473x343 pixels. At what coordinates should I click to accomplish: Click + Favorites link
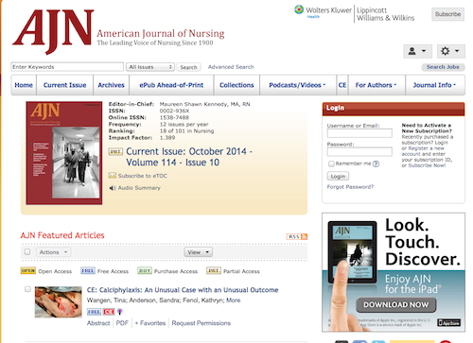pos(150,323)
